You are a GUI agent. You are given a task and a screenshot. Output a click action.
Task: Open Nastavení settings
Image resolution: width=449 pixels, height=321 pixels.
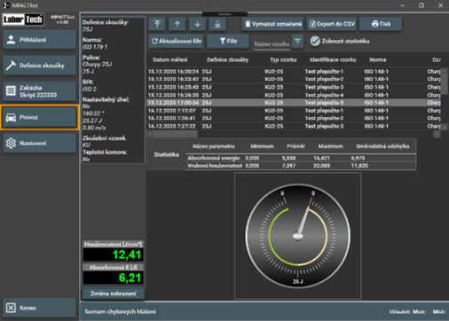pyautogui.click(x=39, y=143)
